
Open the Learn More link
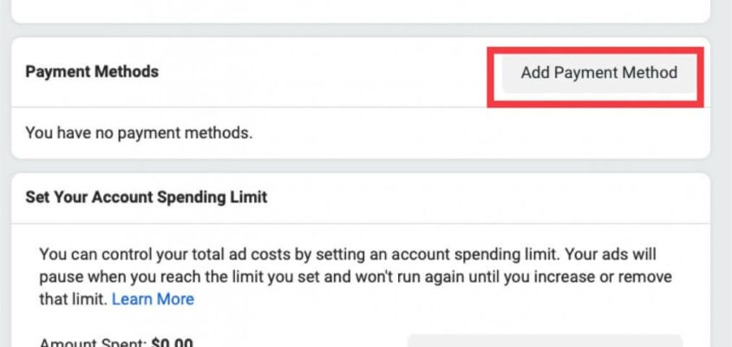click(153, 299)
